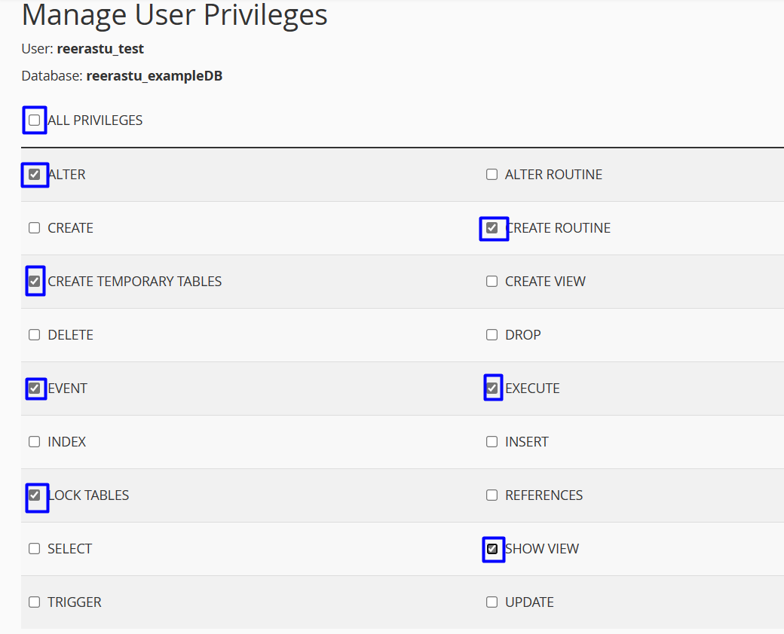
Task: Check the DROP privilege box
Action: pyautogui.click(x=492, y=335)
